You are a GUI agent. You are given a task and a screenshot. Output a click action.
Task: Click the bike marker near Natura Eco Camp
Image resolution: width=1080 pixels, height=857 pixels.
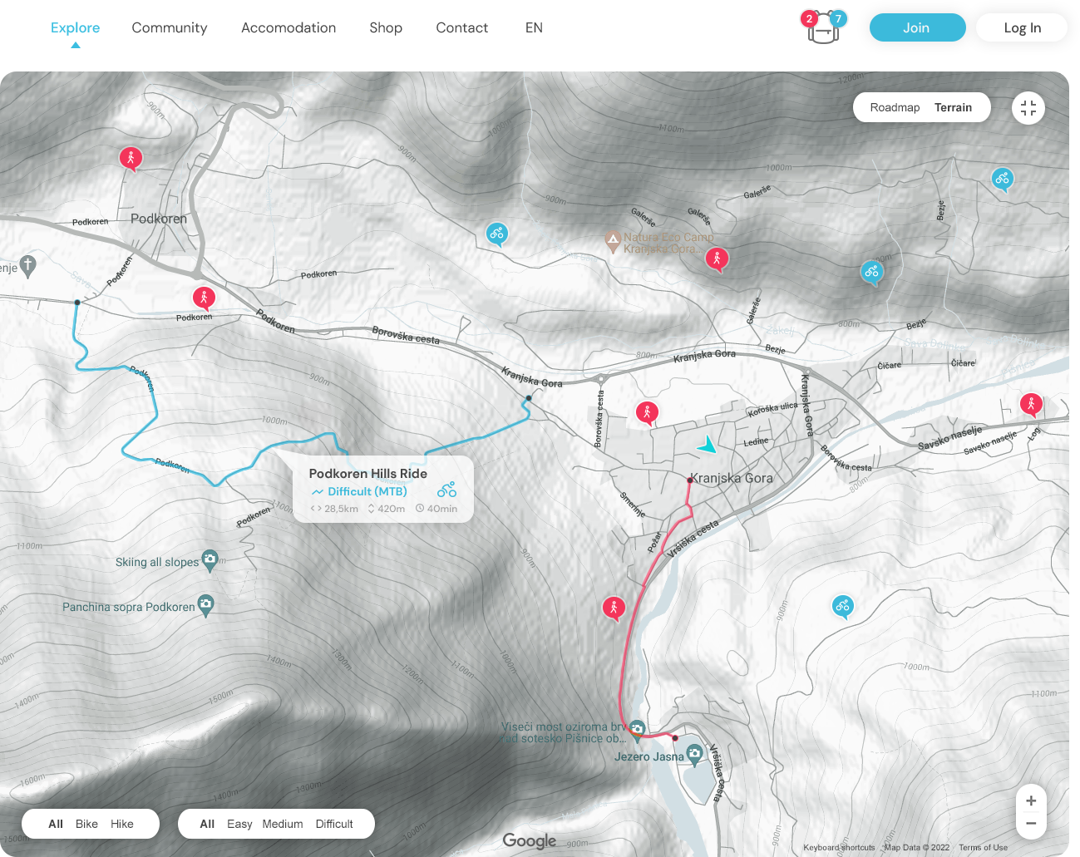(496, 234)
